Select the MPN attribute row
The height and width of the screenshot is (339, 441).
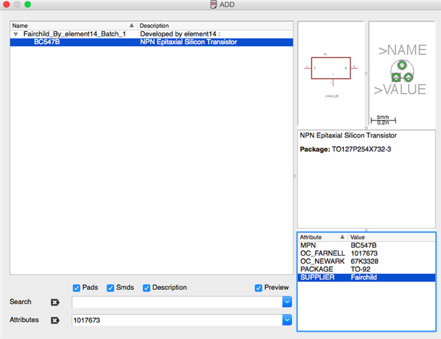point(366,246)
